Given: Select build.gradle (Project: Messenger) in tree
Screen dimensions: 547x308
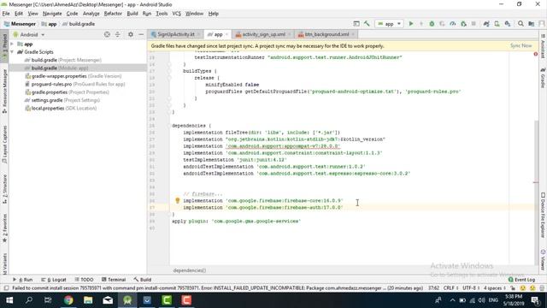Looking at the screenshot, I should pos(62,60).
